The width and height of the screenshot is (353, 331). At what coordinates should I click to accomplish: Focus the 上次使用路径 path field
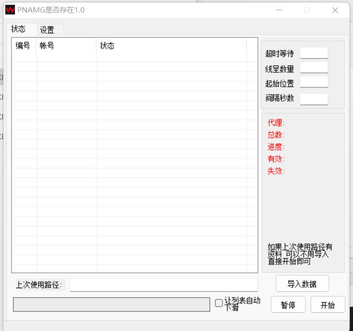click(164, 285)
